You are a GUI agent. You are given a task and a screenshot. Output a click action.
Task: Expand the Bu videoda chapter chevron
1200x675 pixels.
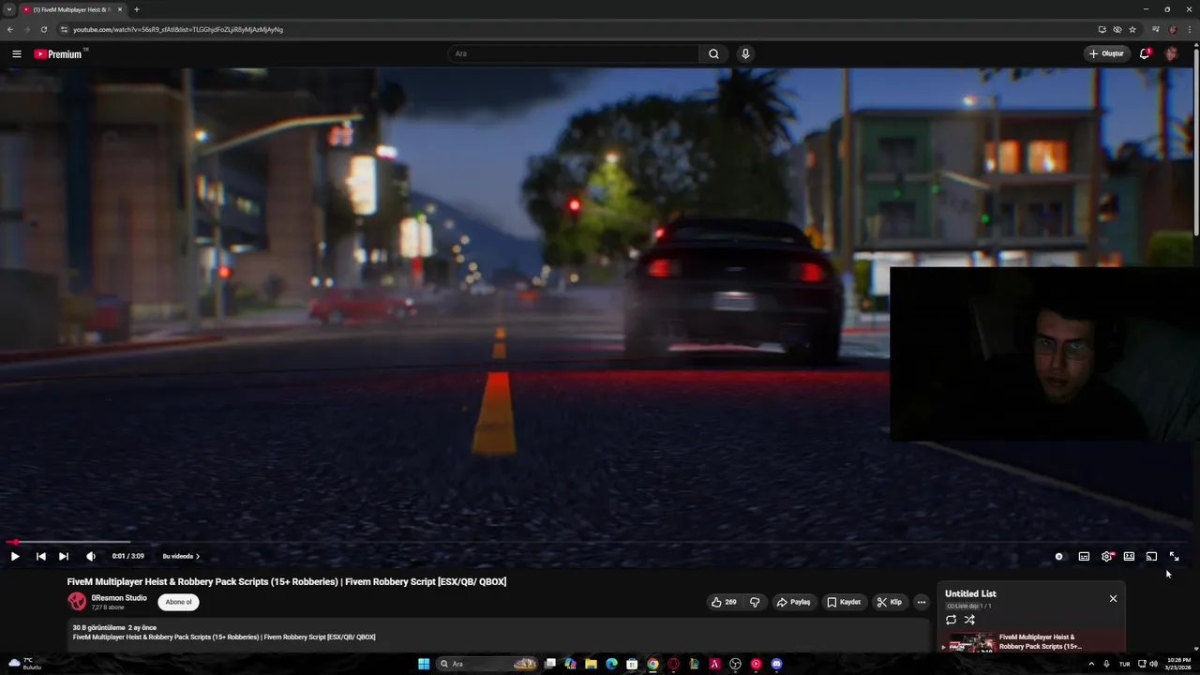[198, 556]
